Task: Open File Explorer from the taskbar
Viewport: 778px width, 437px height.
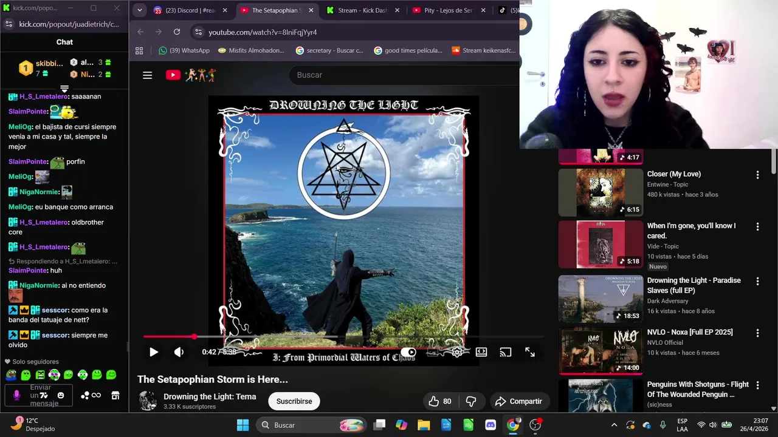Action: click(x=424, y=425)
